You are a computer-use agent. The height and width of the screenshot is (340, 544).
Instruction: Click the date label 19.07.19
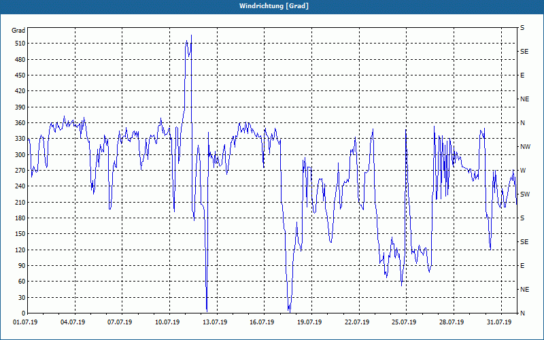(309, 322)
